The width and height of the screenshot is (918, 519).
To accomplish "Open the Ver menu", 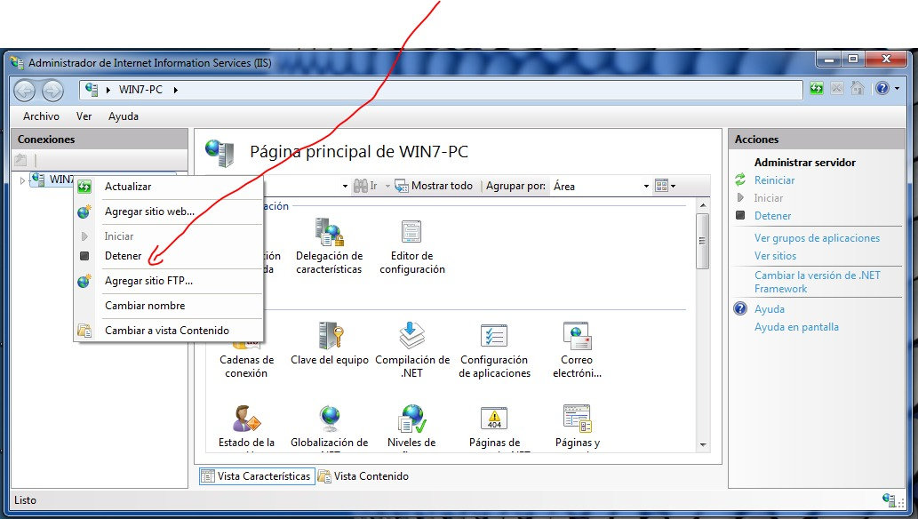I will 84,116.
